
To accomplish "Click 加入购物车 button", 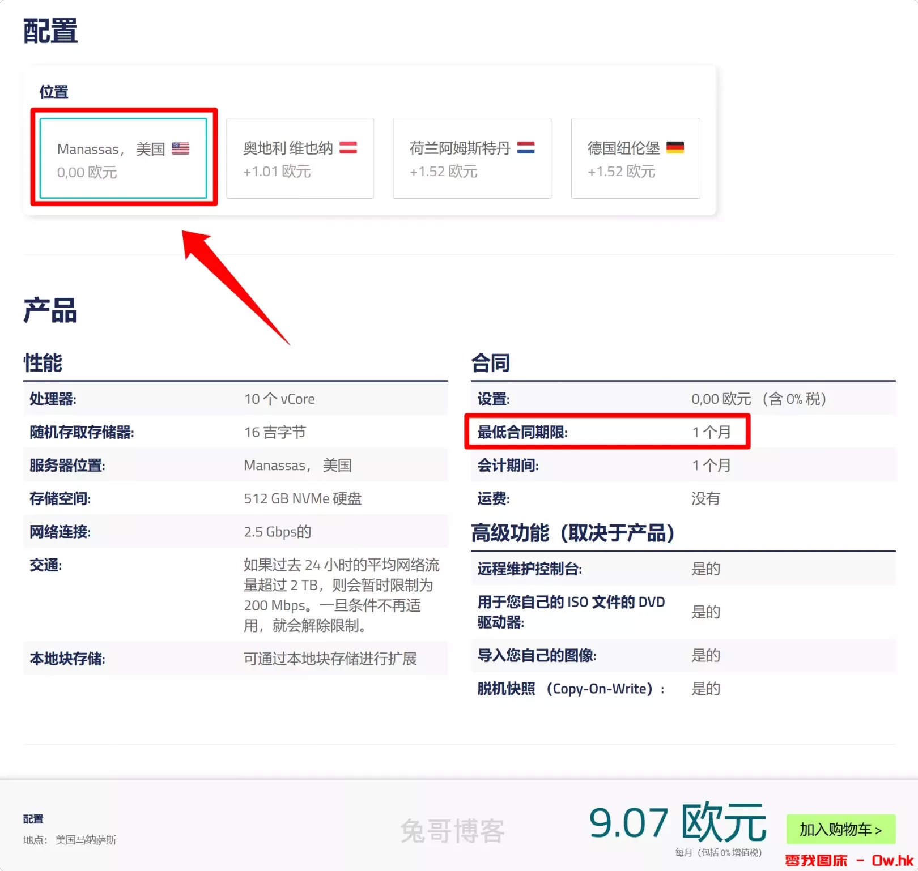I will [840, 830].
